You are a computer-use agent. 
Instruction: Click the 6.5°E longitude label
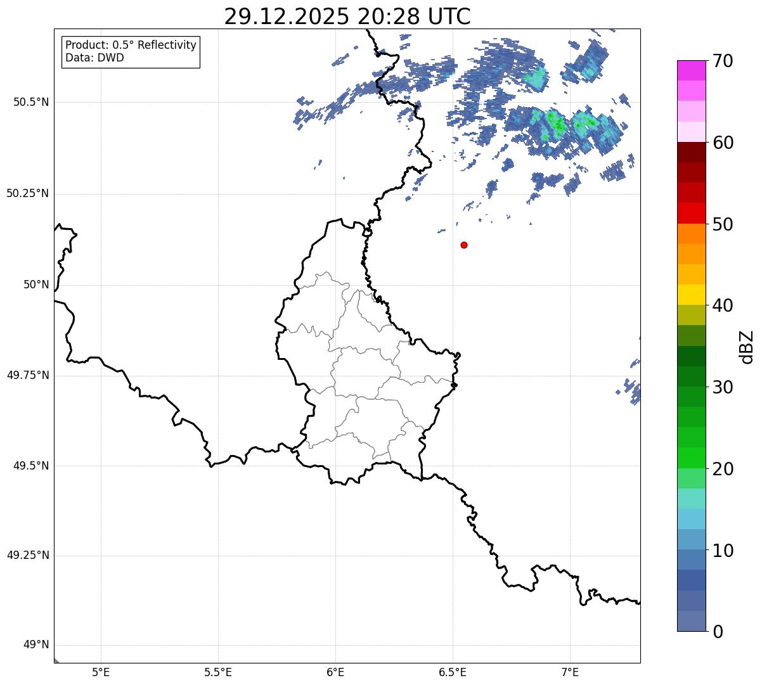453,672
